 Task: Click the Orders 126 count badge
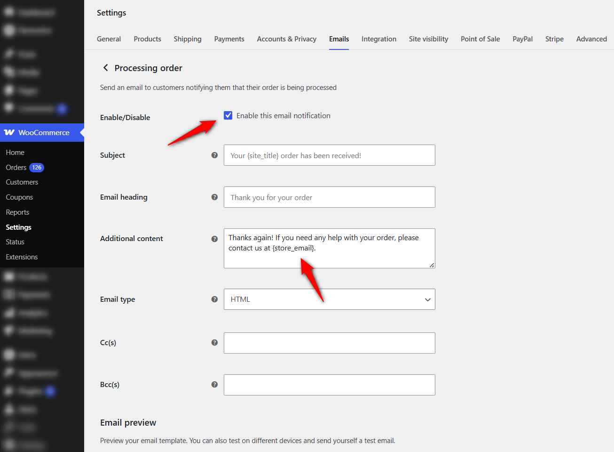coord(37,167)
